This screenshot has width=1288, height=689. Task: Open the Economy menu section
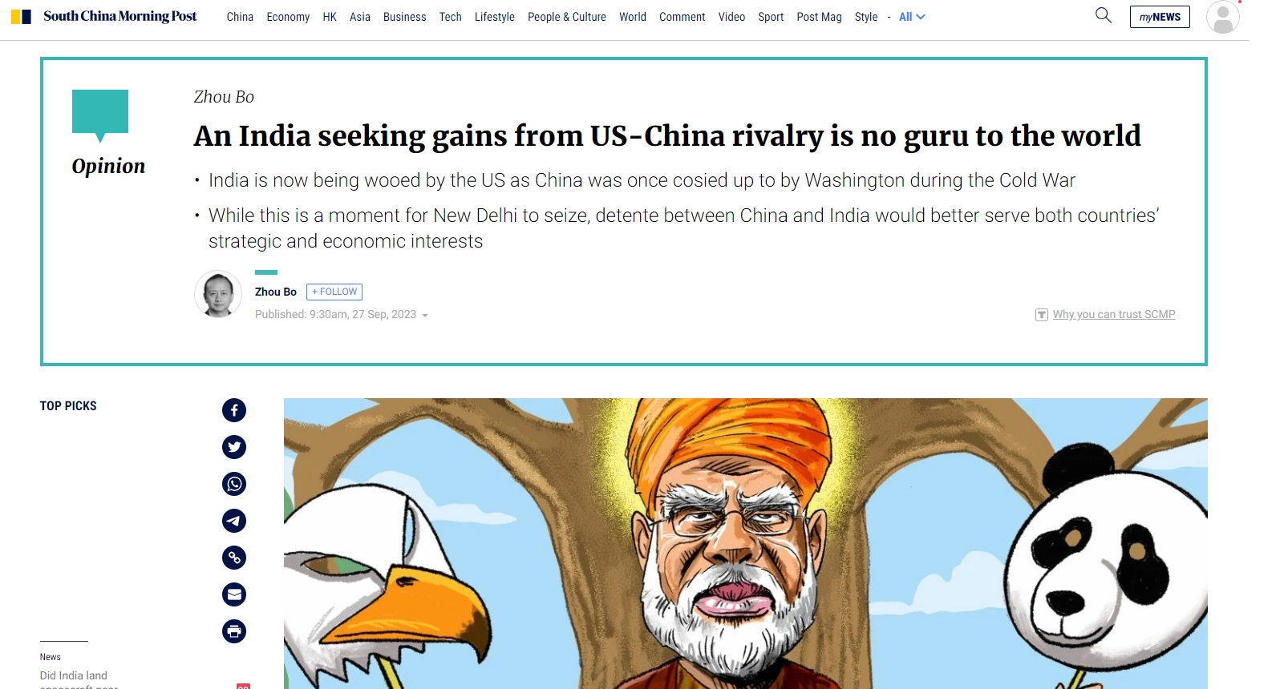pos(288,17)
